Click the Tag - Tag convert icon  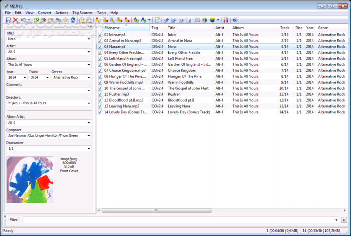pos(127,20)
